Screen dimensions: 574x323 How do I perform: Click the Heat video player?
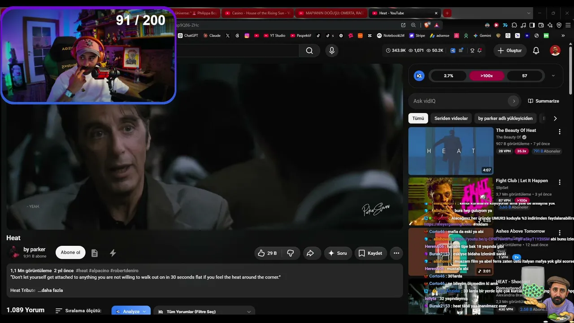(204, 147)
